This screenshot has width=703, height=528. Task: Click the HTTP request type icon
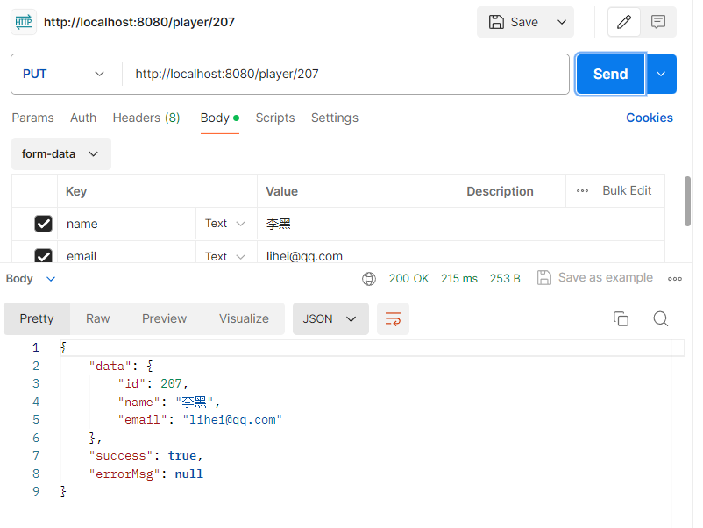click(24, 22)
